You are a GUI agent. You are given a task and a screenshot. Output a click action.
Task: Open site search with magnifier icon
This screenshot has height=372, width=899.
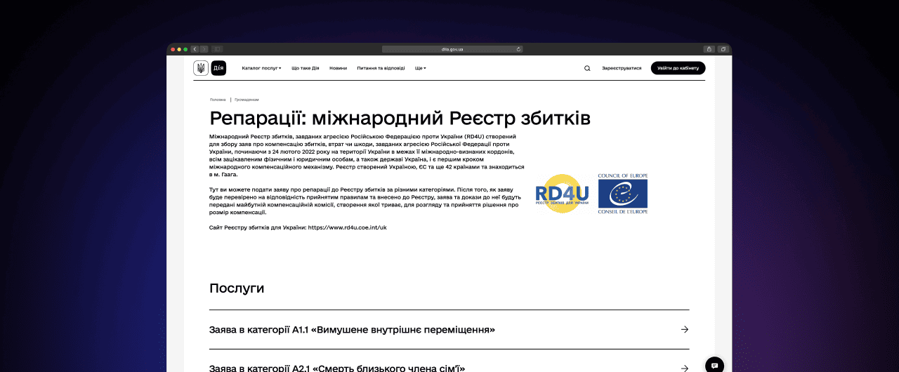(587, 68)
